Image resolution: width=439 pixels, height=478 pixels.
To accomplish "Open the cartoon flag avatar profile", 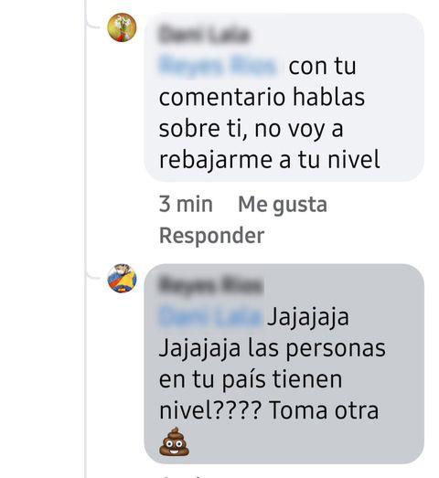I will pyautogui.click(x=122, y=279).
